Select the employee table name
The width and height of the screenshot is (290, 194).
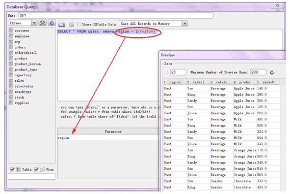point(22,36)
